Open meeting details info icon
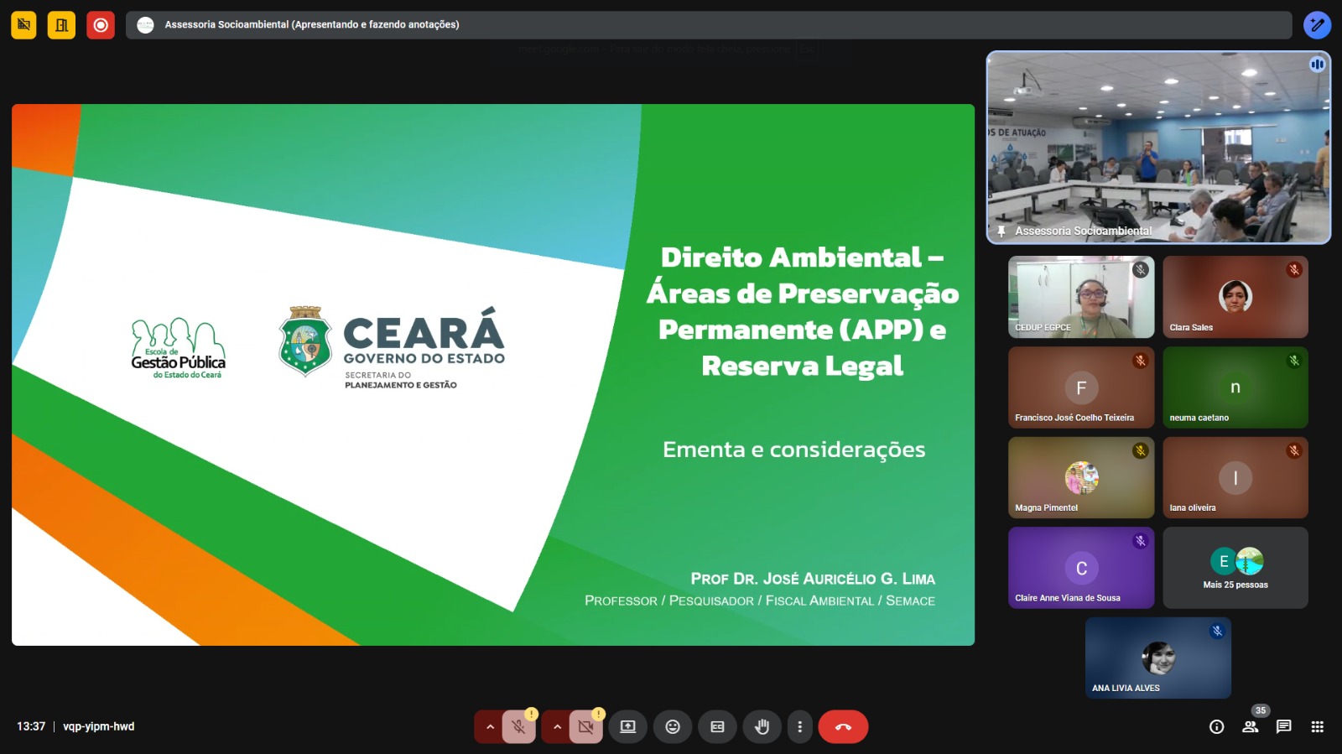This screenshot has width=1342, height=754. pos(1216,727)
